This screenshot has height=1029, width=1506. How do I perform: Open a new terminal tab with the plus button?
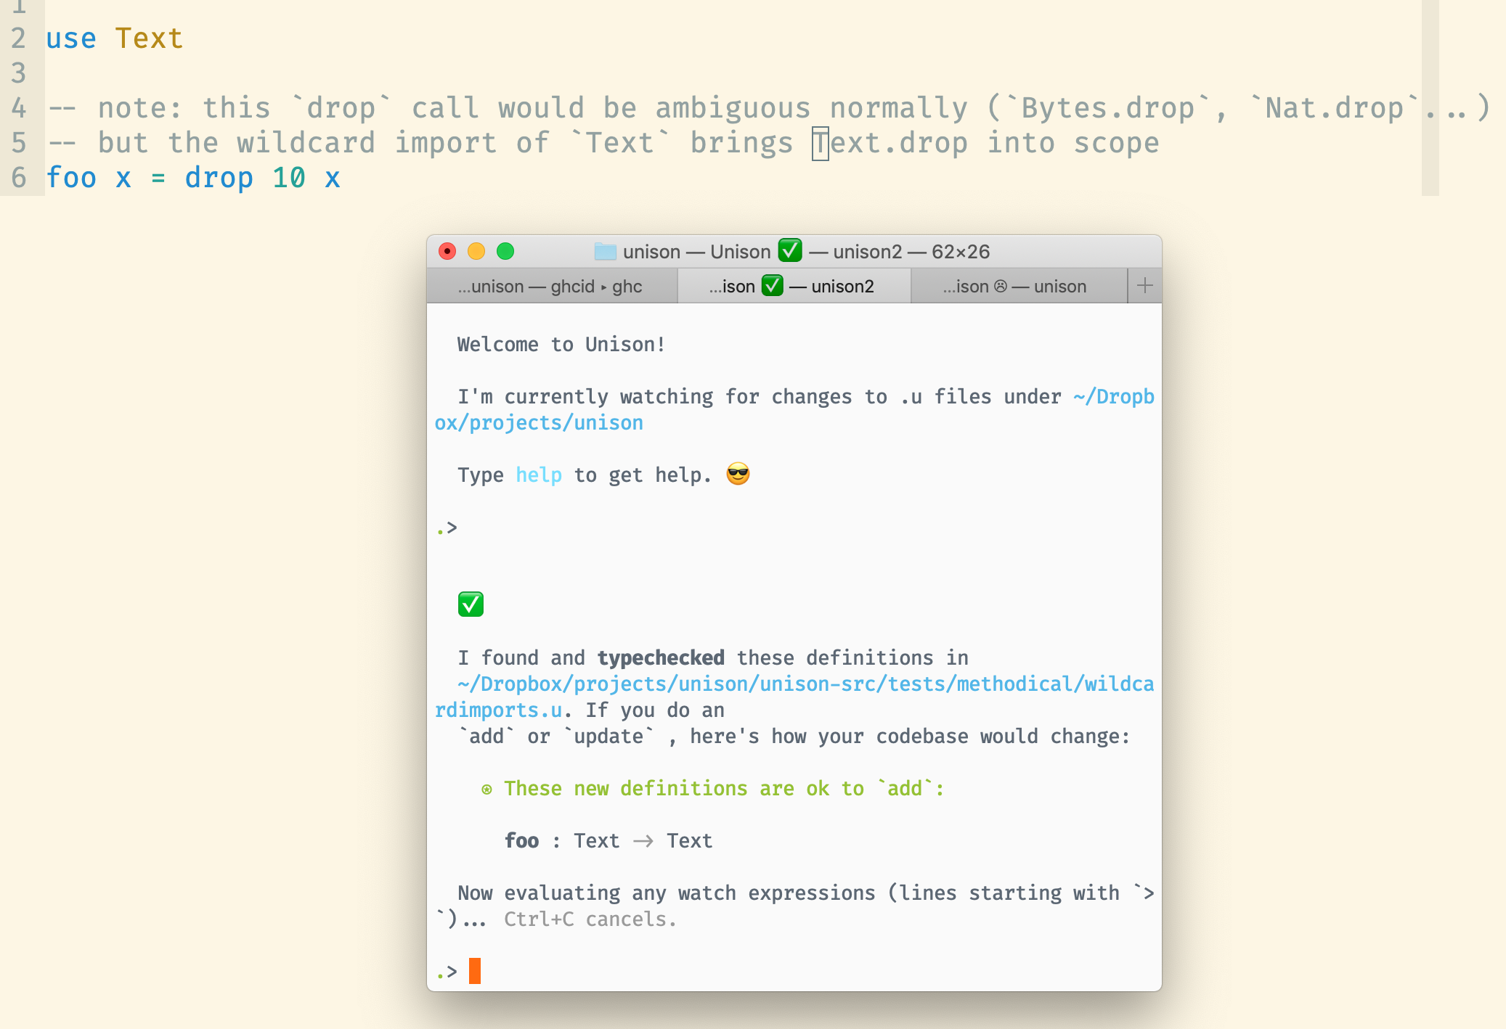point(1144,285)
